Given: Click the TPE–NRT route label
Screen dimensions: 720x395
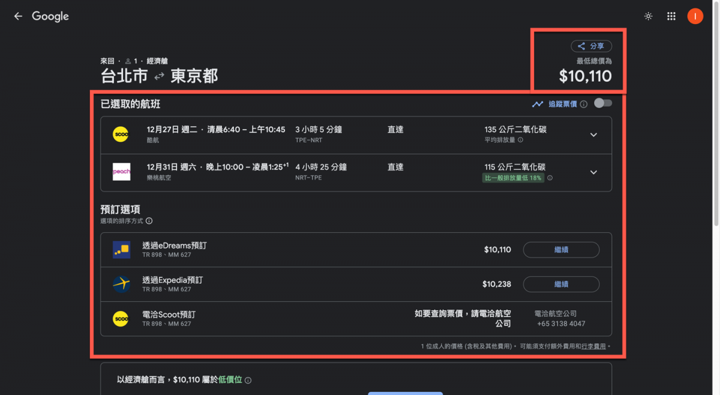Looking at the screenshot, I should (308, 140).
